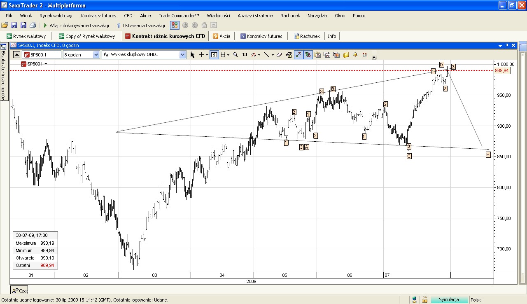Toggle the info data box button
527x304 pixels.
(x=214, y=55)
